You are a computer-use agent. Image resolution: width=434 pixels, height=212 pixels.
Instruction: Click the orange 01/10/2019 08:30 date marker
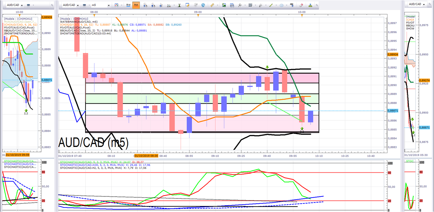coord(146,156)
